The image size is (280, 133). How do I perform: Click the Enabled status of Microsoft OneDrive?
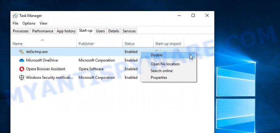(x=131, y=60)
